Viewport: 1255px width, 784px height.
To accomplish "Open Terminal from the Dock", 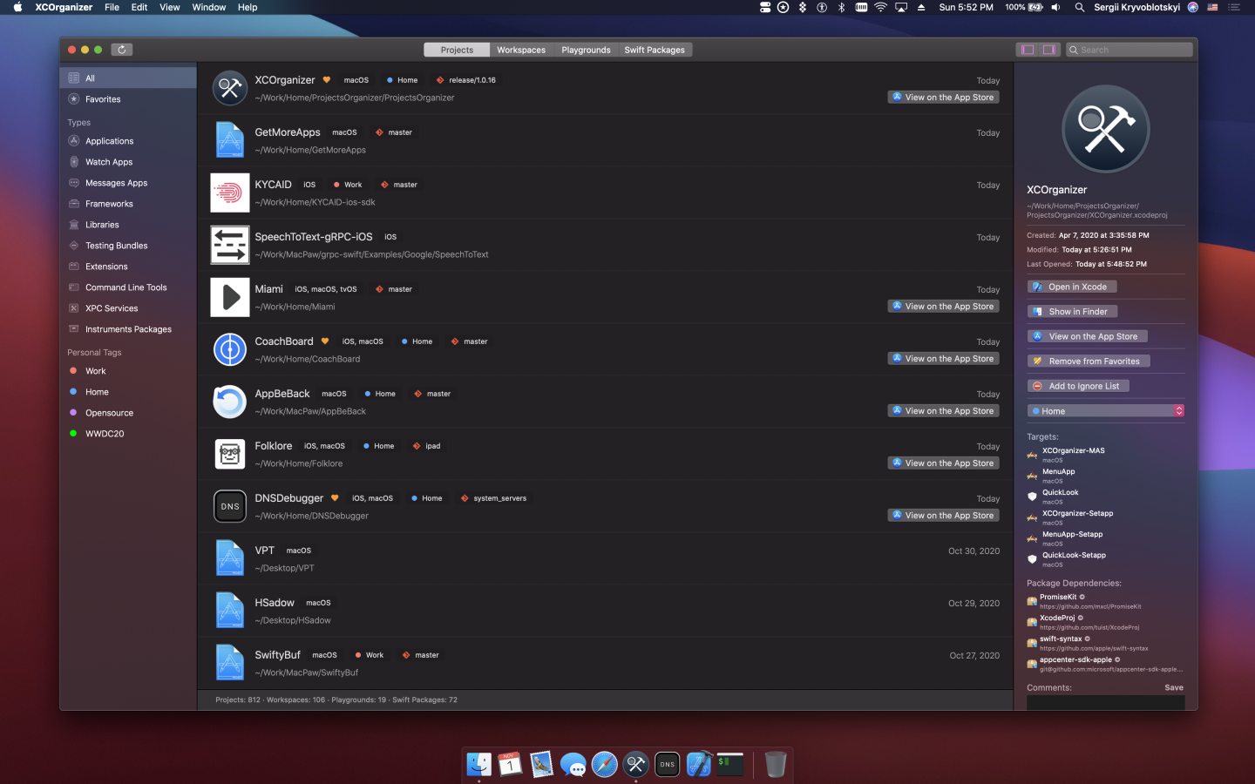I will [x=729, y=764].
